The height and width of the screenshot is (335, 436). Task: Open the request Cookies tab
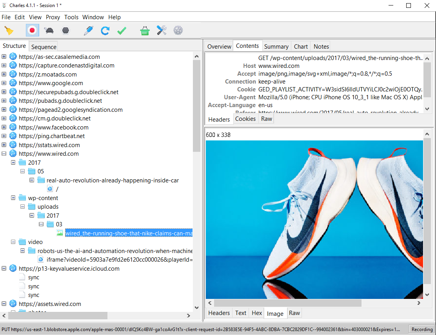coord(245,119)
